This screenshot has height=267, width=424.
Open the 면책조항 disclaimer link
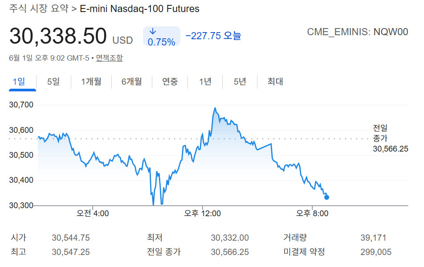click(109, 58)
